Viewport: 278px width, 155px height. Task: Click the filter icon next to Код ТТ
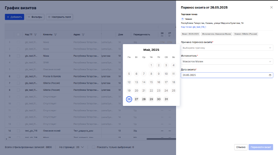[35, 34]
